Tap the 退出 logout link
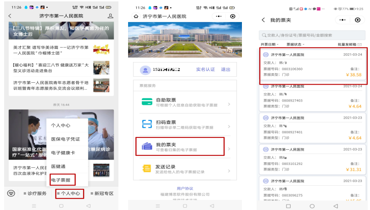 [x=226, y=70]
